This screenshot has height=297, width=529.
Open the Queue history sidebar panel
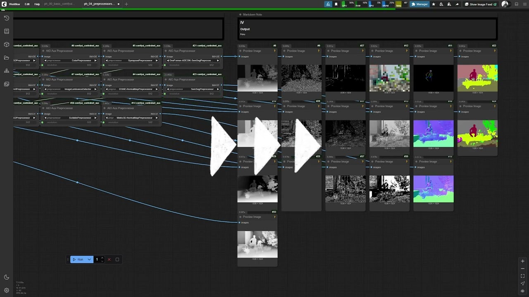pos(7,18)
